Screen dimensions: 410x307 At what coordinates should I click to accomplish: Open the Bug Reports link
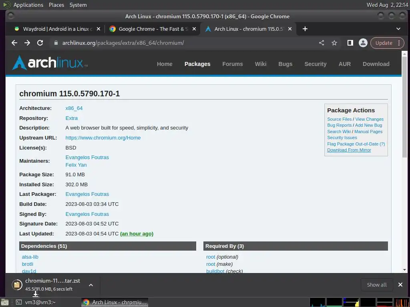(339, 125)
